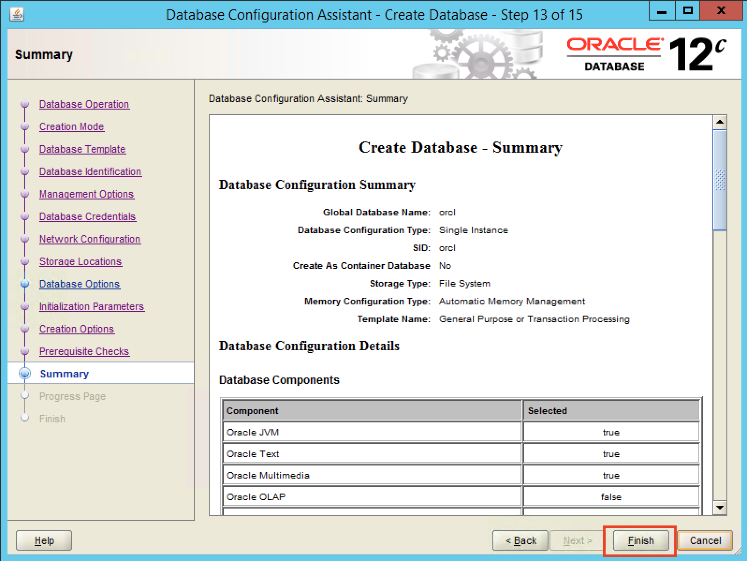Open Database Identification step
The width and height of the screenshot is (747, 561).
[90, 171]
